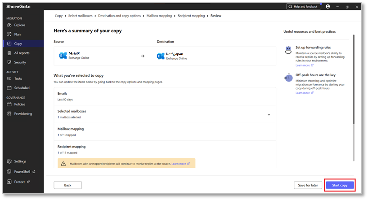Click the Back button
Image resolution: width=368 pixels, height=200 pixels.
68,185
